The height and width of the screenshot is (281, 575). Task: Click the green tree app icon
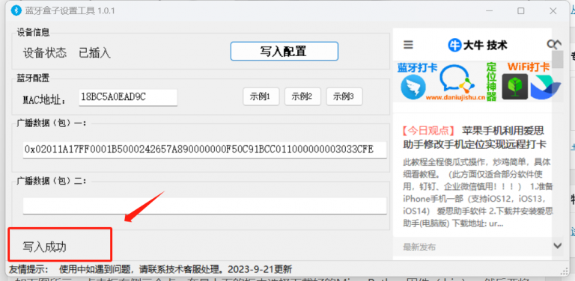[515, 87]
